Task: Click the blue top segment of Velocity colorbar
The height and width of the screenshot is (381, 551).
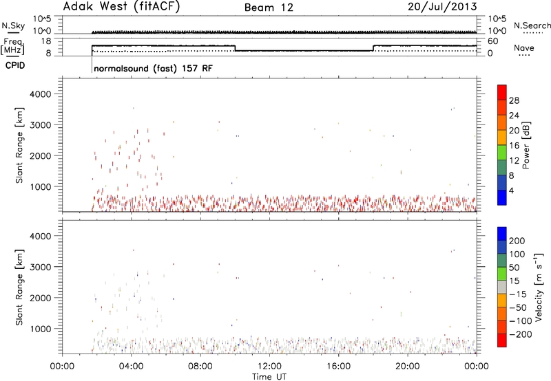Action: click(x=502, y=234)
